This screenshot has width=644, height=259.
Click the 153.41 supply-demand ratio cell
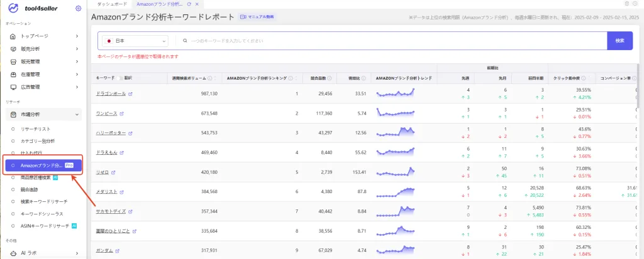click(358, 172)
